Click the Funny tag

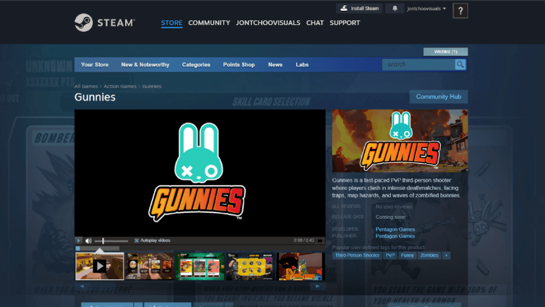[x=407, y=255]
